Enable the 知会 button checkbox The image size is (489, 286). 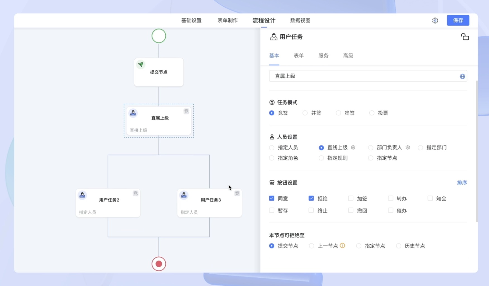point(430,198)
